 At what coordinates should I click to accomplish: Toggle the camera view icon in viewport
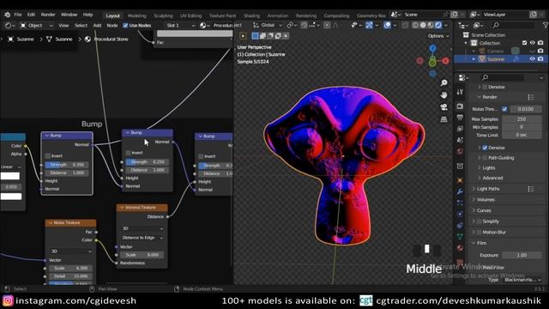pyautogui.click(x=444, y=107)
